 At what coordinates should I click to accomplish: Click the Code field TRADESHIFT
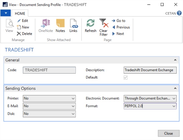point(49,70)
